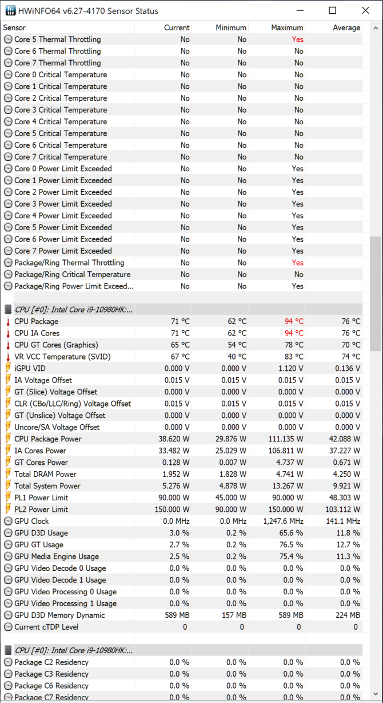Click the clock icon for GPU Clock
Viewport: 383px width, 703px height.
click(x=8, y=521)
